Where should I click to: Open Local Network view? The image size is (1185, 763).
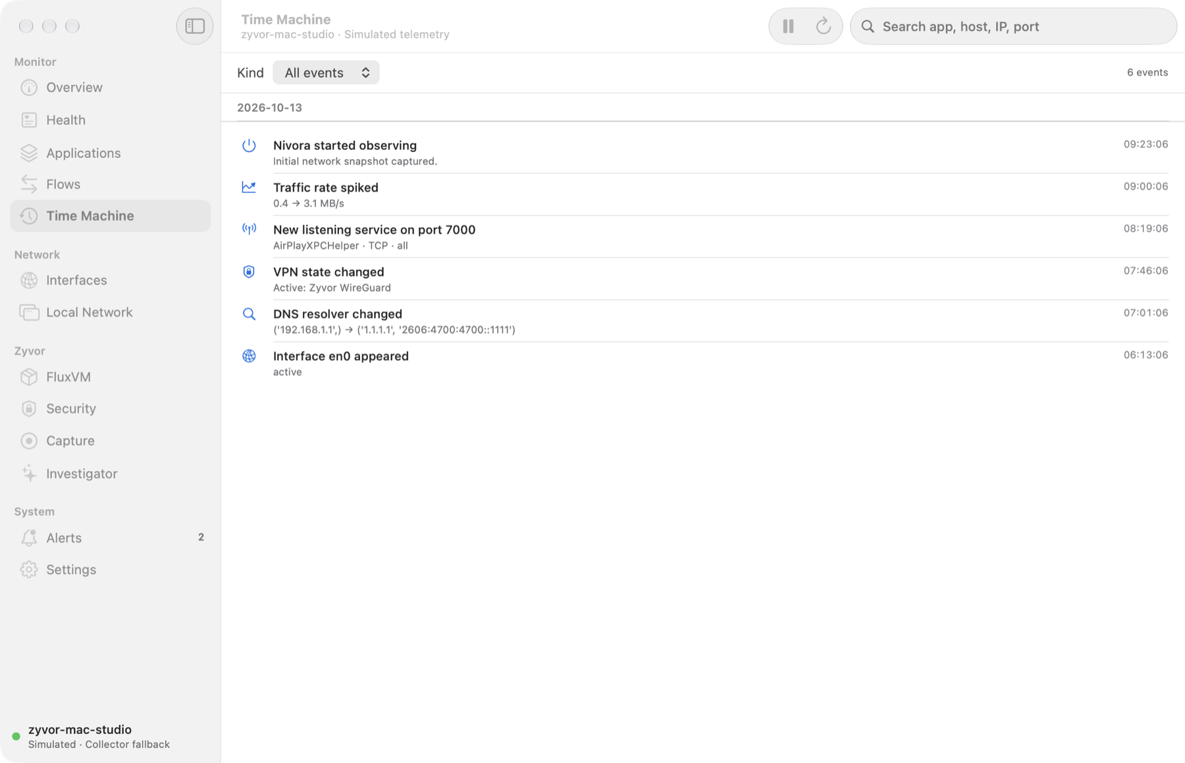click(111, 312)
